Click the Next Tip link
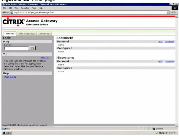The image size is (179, 136). 45,57
